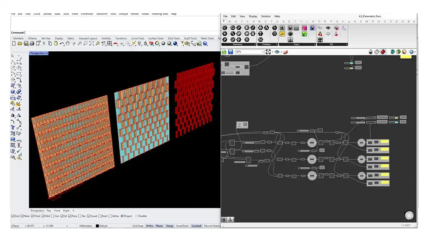Switch to the Top viewport tab

point(49,210)
